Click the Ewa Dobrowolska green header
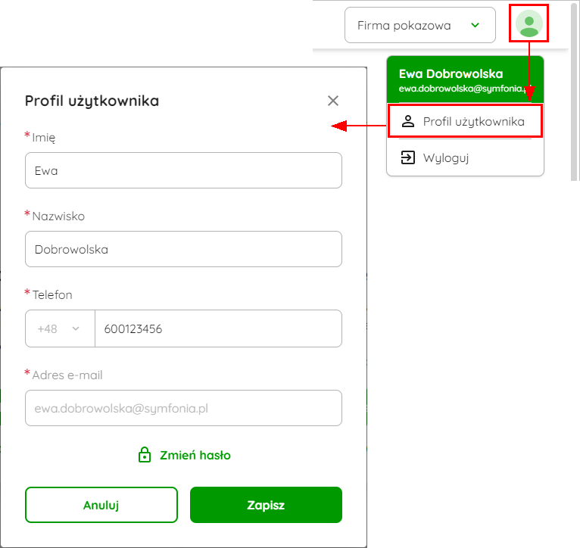Viewport: 580px width, 548px height. (x=465, y=79)
